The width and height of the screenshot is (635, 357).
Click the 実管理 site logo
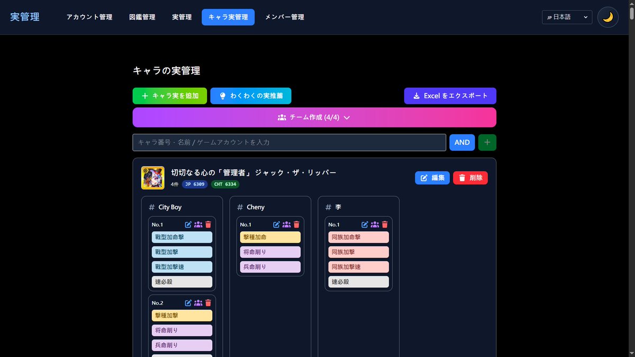coord(25,17)
